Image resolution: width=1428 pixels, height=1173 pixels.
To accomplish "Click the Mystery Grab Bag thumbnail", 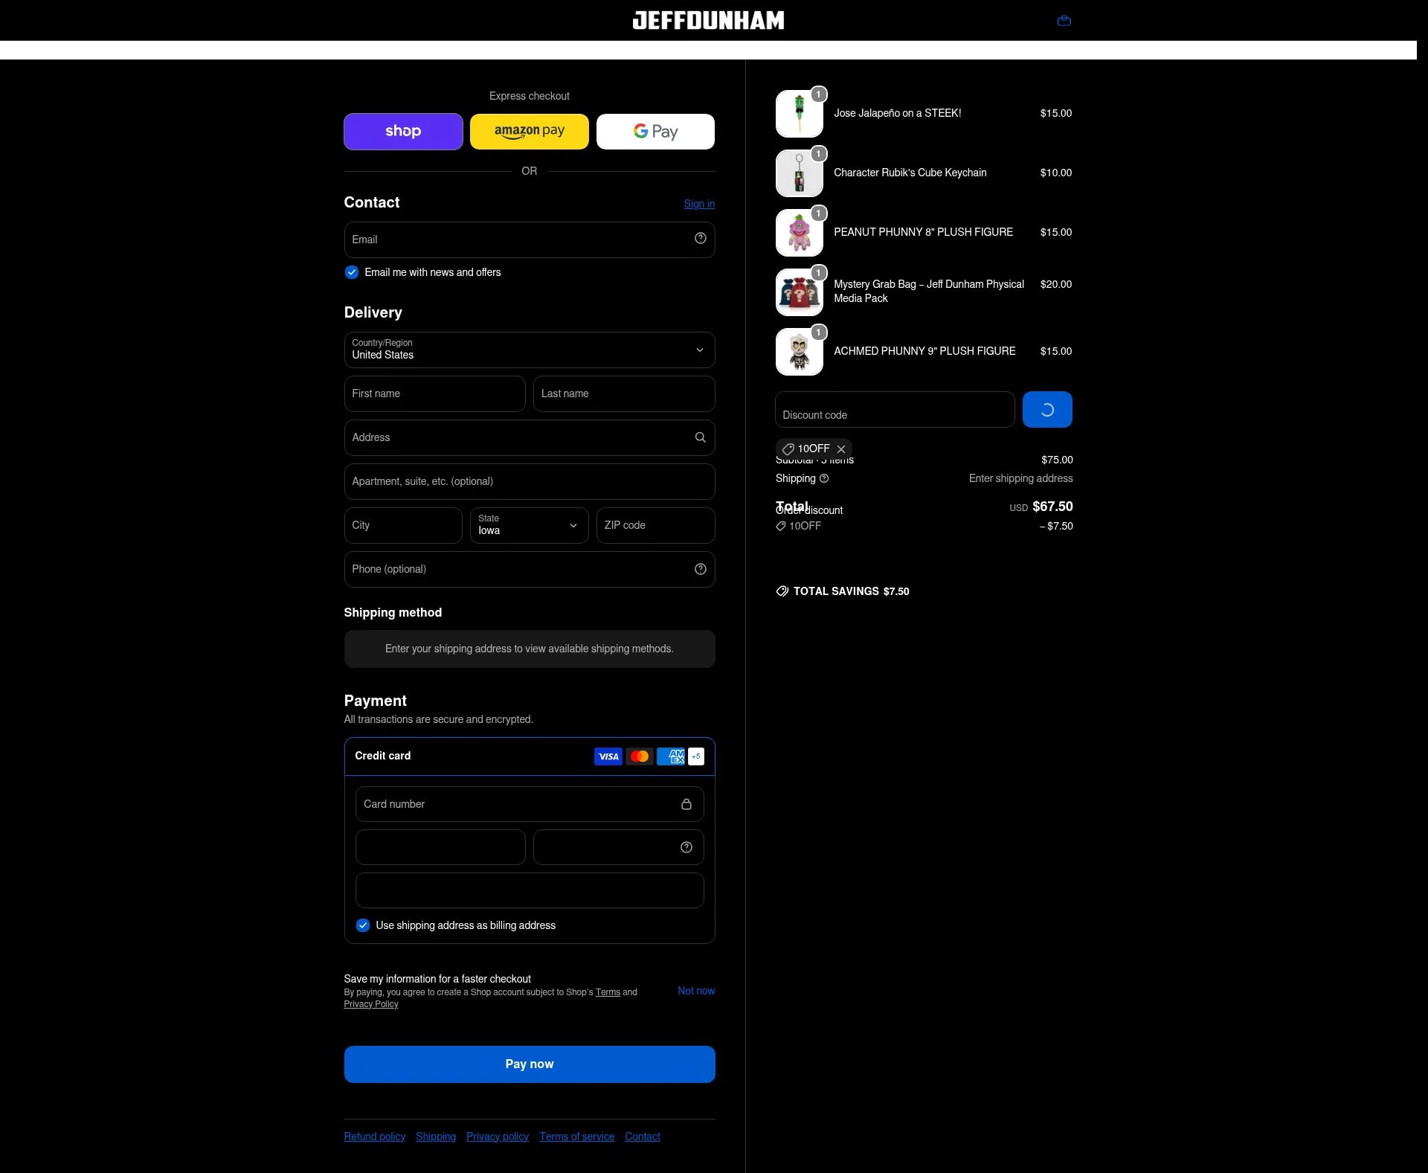I will tap(800, 292).
